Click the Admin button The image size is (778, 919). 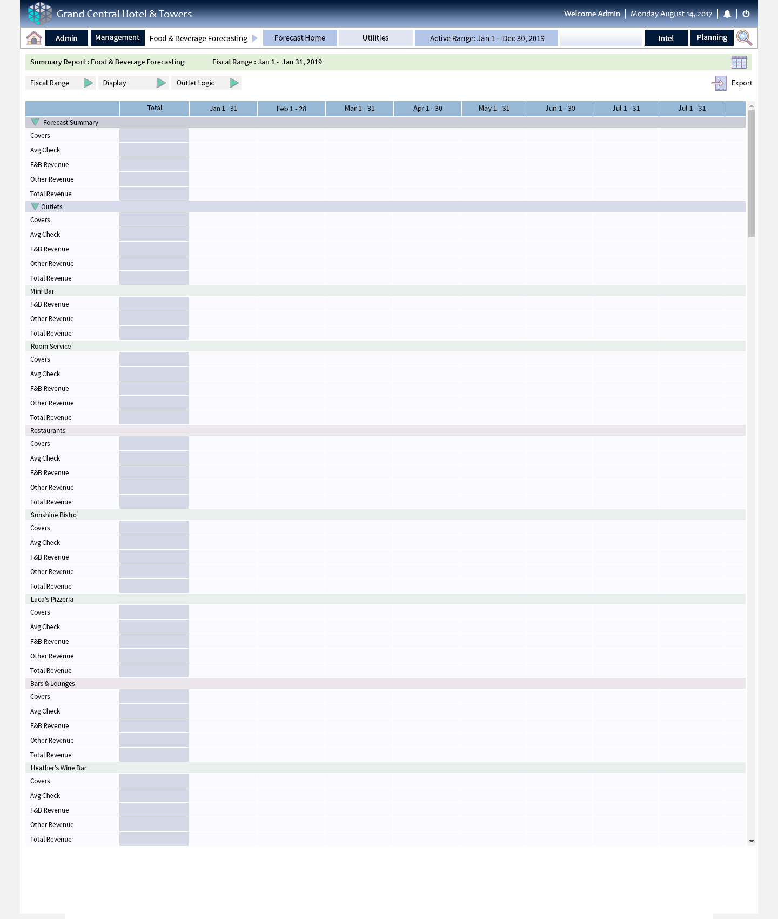point(66,38)
